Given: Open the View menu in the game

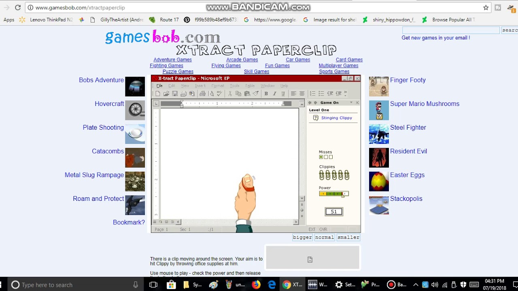Looking at the screenshot, I should coord(185,86).
